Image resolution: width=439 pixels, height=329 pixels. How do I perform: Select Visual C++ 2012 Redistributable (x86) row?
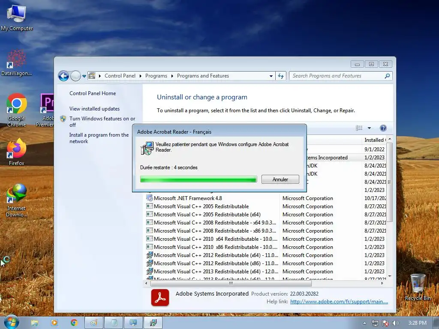click(x=265, y=263)
